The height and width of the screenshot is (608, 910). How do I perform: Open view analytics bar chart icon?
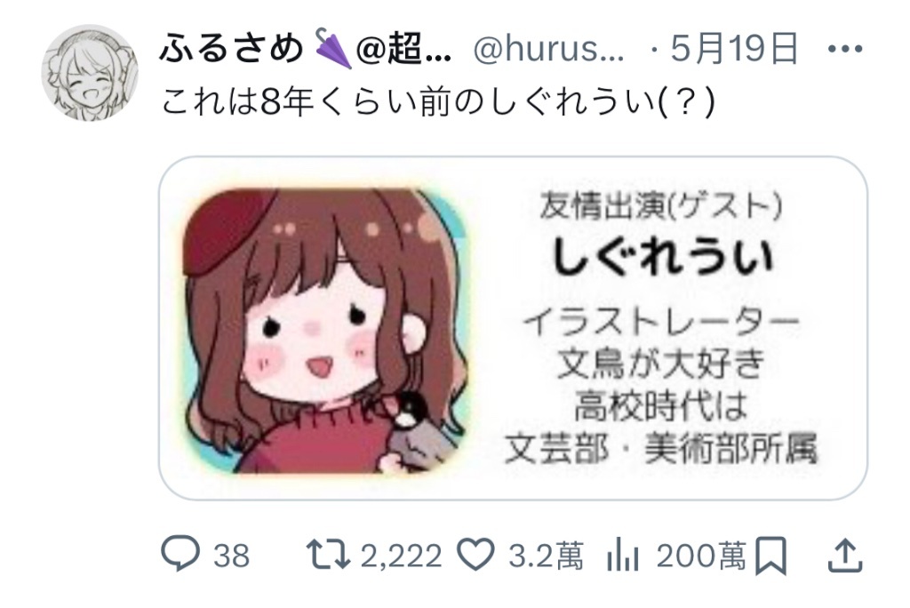[623, 555]
